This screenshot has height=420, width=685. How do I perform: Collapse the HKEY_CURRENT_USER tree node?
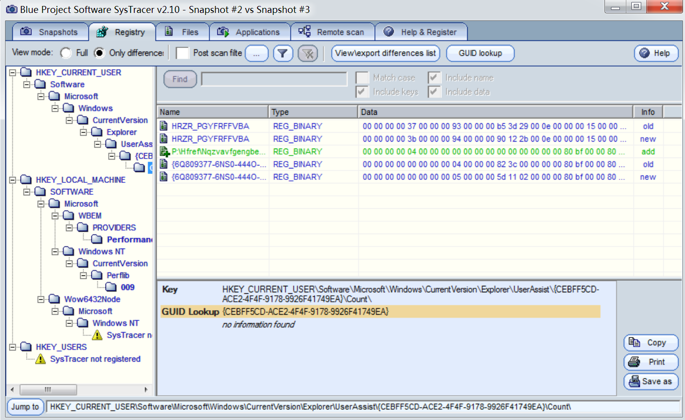pyautogui.click(x=12, y=73)
